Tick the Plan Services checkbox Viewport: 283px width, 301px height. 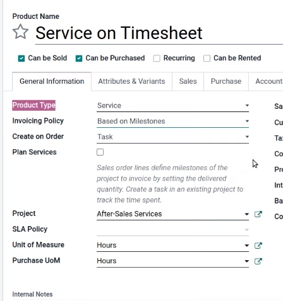100,152
